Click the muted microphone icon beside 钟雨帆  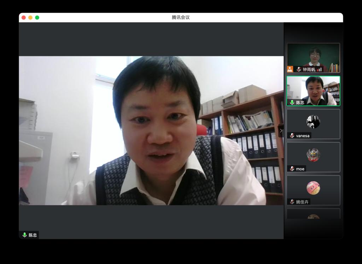coord(299,69)
